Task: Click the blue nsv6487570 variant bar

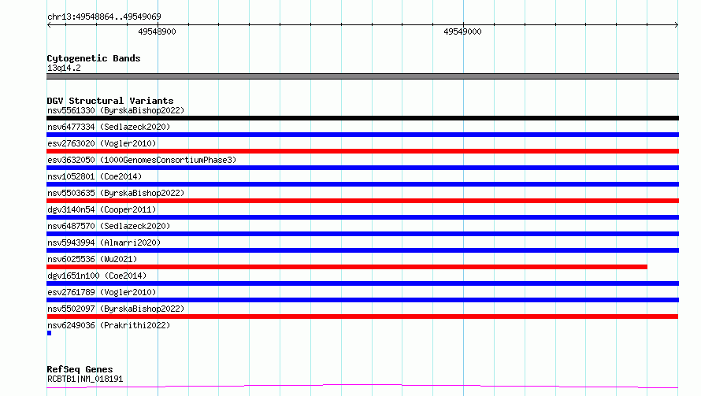Action: 362,234
